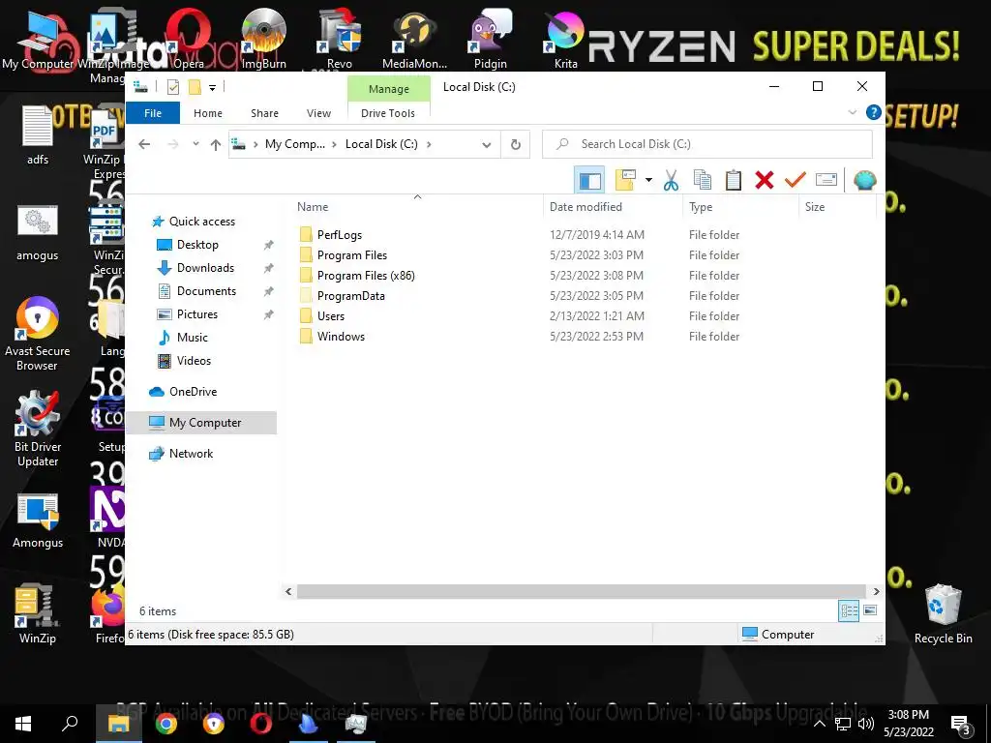Select OneDrive in the navigation pane
This screenshot has height=743, width=991.
(x=193, y=392)
